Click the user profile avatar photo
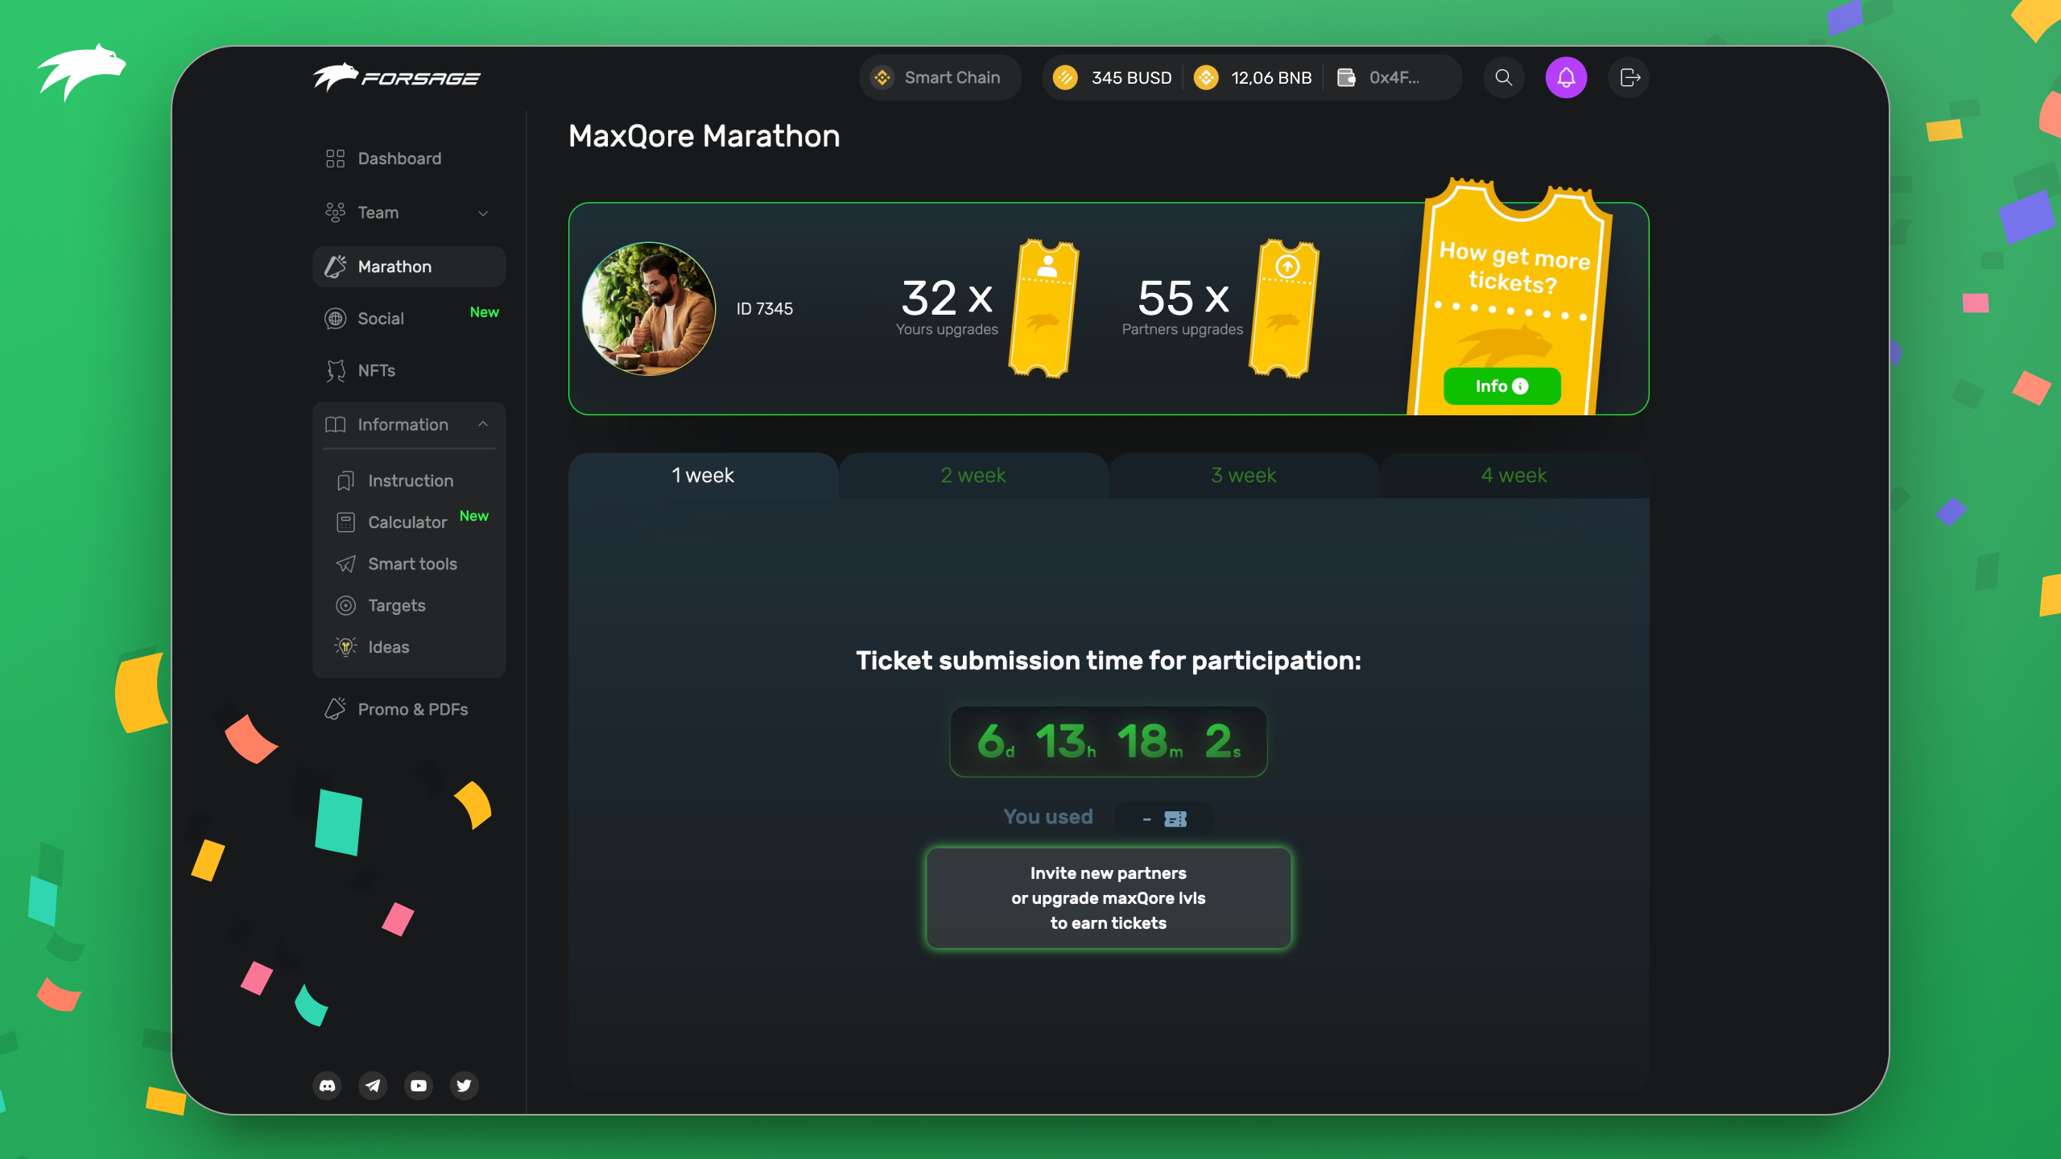This screenshot has width=2061, height=1159. point(649,308)
